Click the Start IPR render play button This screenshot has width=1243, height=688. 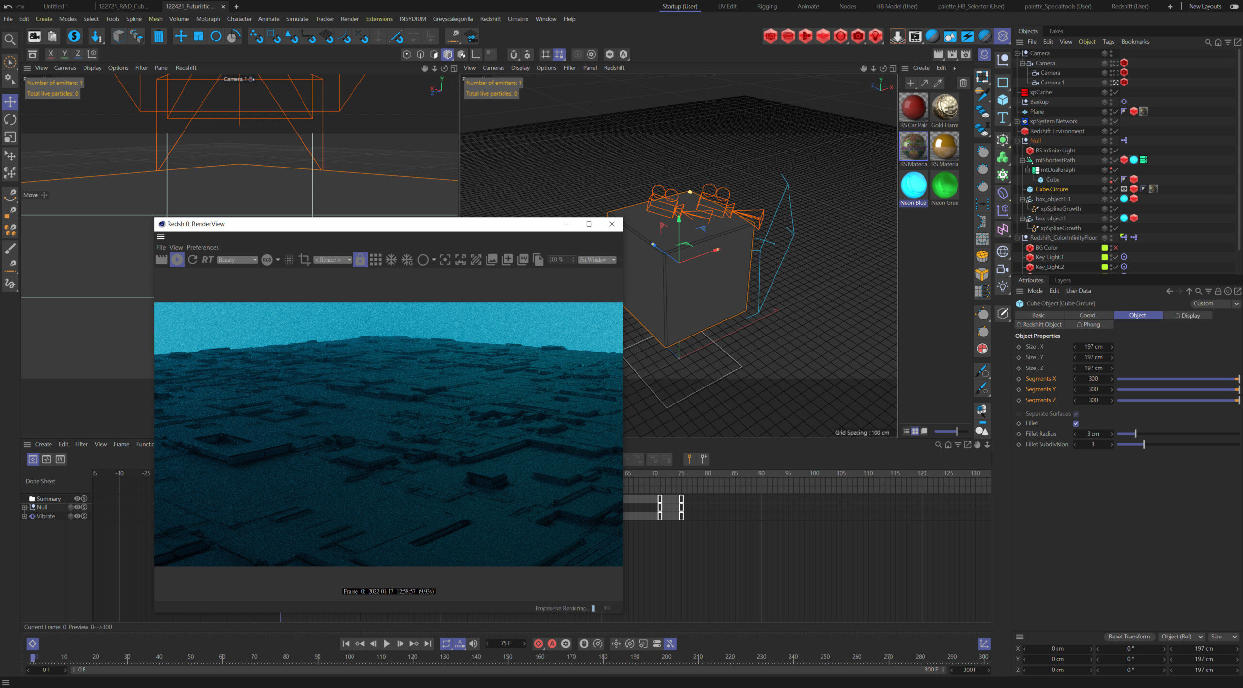tap(177, 260)
